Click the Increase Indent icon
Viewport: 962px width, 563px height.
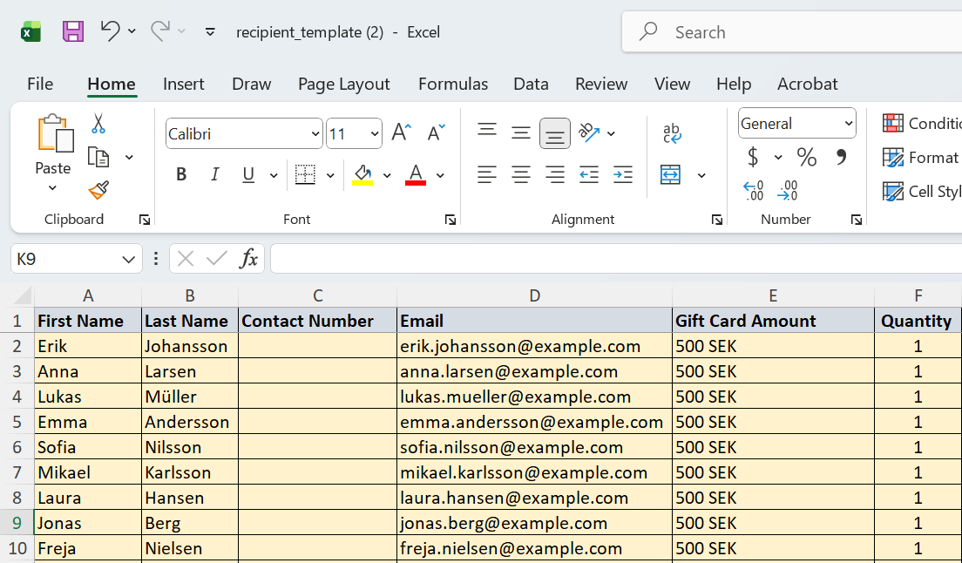623,175
